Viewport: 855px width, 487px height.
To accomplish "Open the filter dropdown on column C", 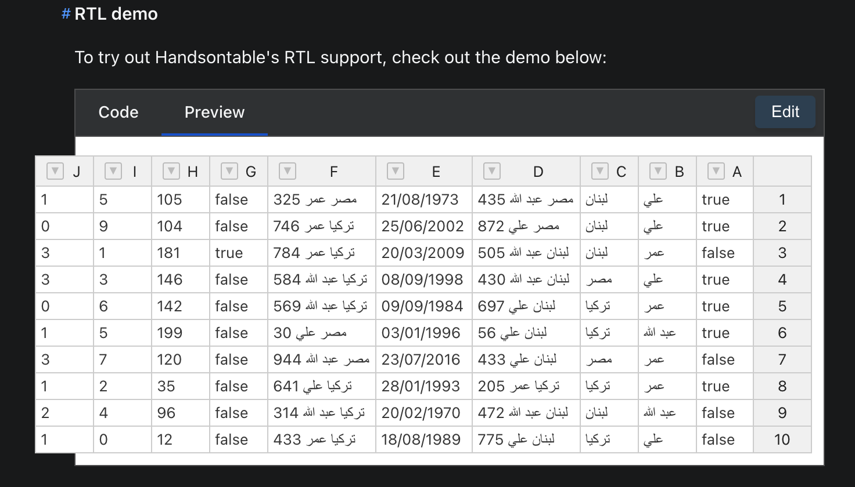I will click(599, 171).
